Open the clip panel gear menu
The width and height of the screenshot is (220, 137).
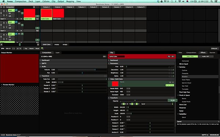[173, 57]
